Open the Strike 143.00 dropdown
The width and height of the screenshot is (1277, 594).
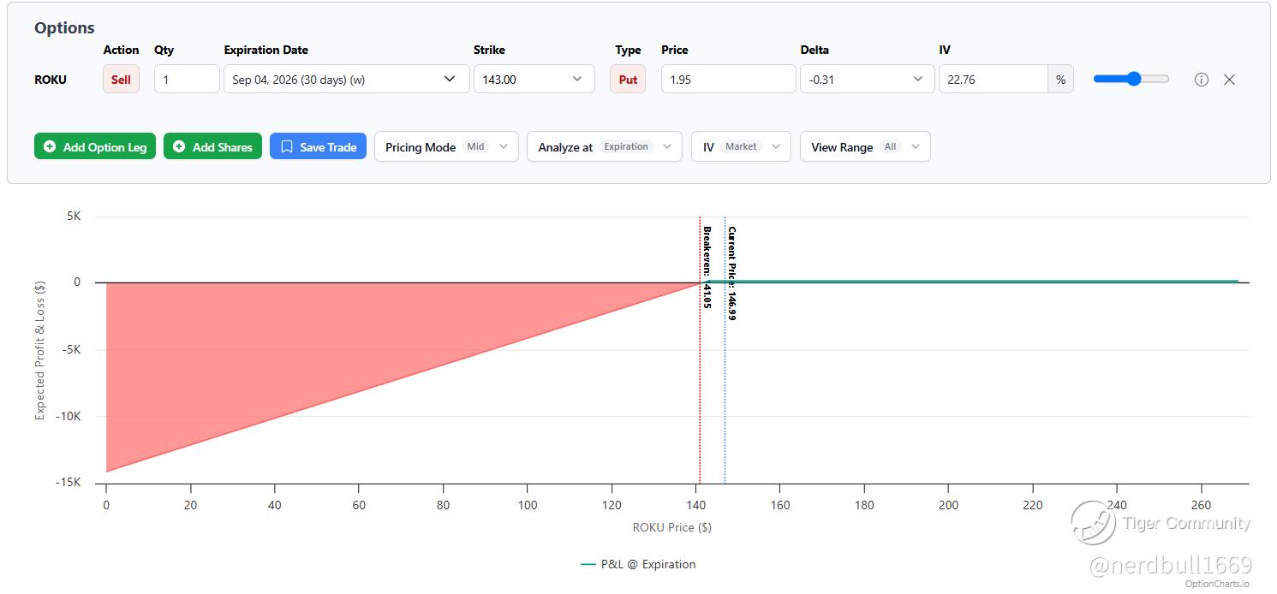coord(534,80)
